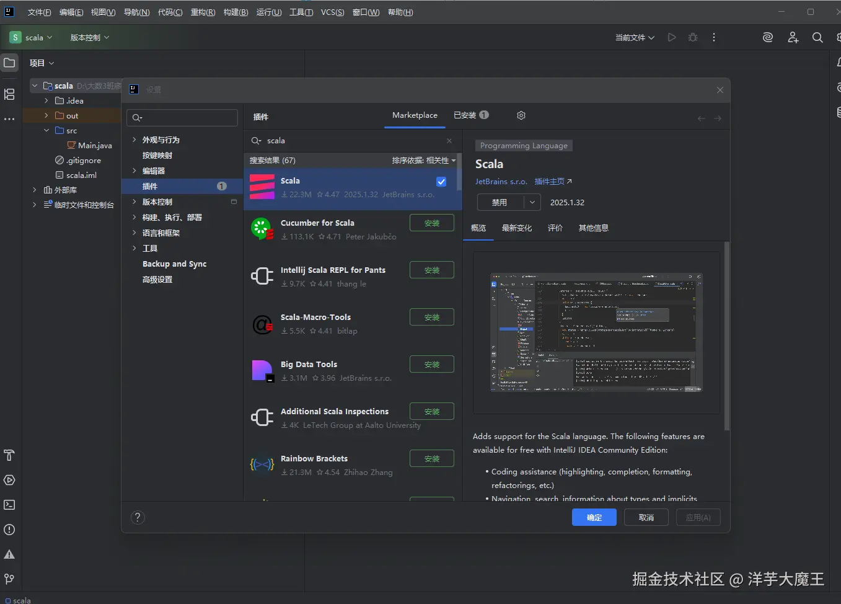Open the Terminal tool window
The image size is (841, 604).
click(x=9, y=505)
